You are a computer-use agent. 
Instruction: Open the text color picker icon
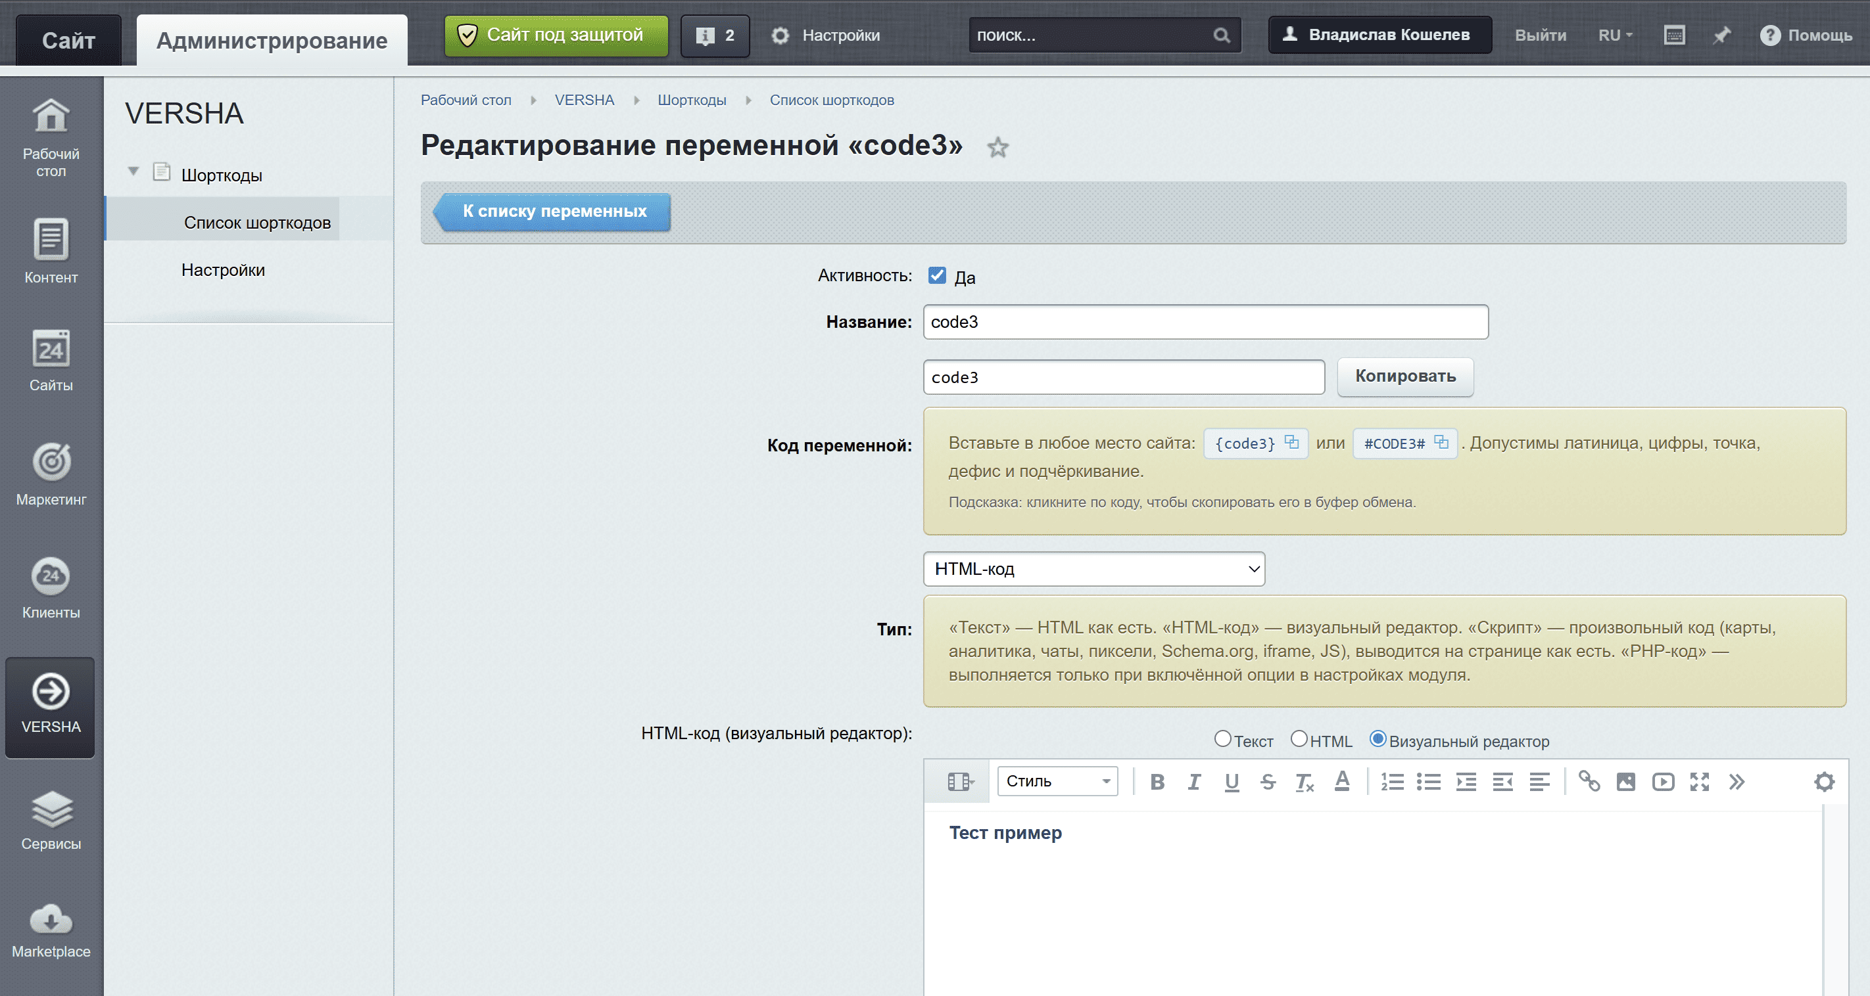pyautogui.click(x=1341, y=781)
